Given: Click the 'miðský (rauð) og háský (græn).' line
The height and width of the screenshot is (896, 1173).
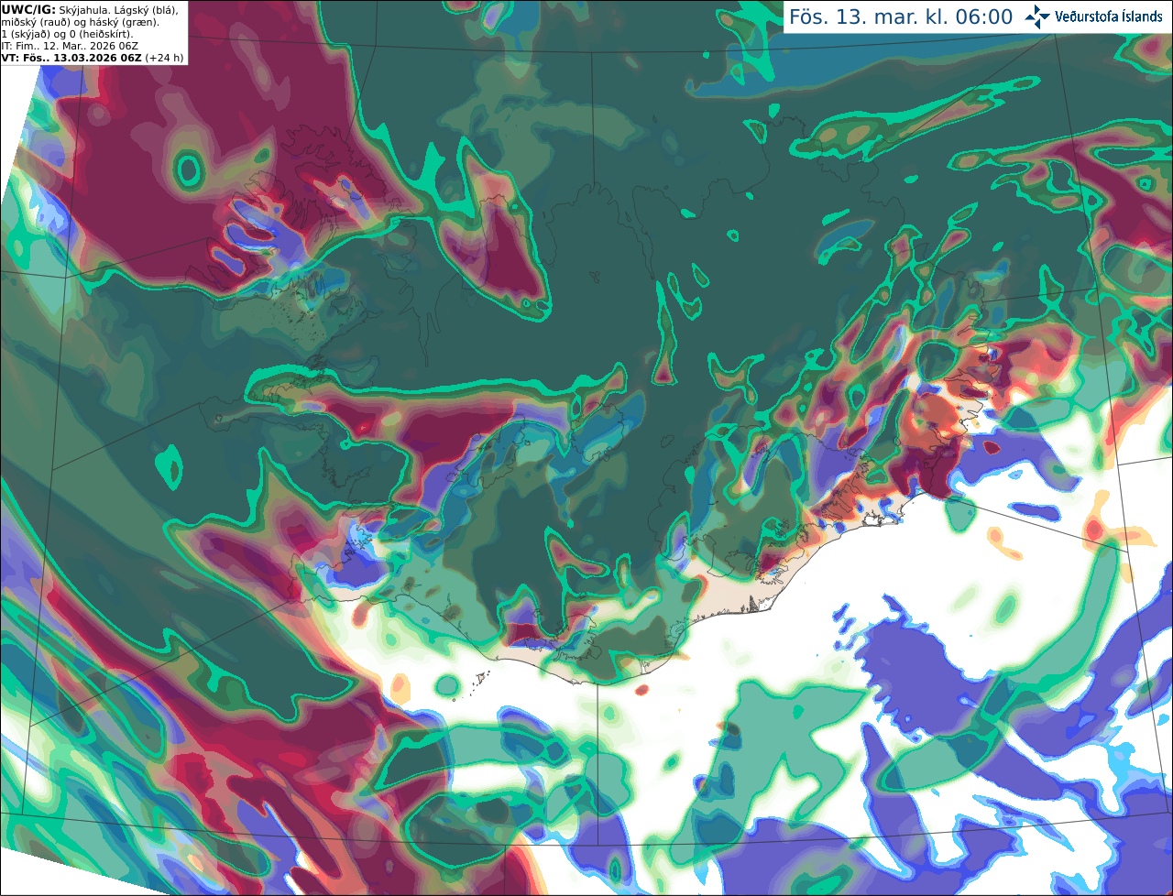Looking at the screenshot, I should pos(81,22).
